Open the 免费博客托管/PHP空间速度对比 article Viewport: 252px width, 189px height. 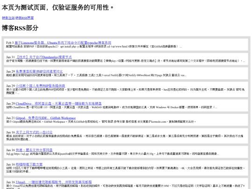click(39, 71)
